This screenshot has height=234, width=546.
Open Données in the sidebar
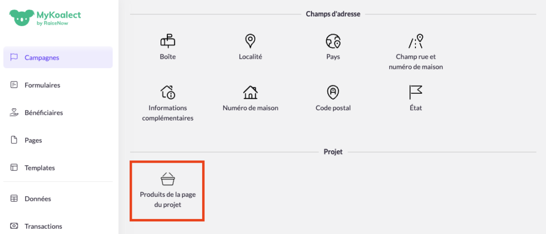click(x=37, y=198)
